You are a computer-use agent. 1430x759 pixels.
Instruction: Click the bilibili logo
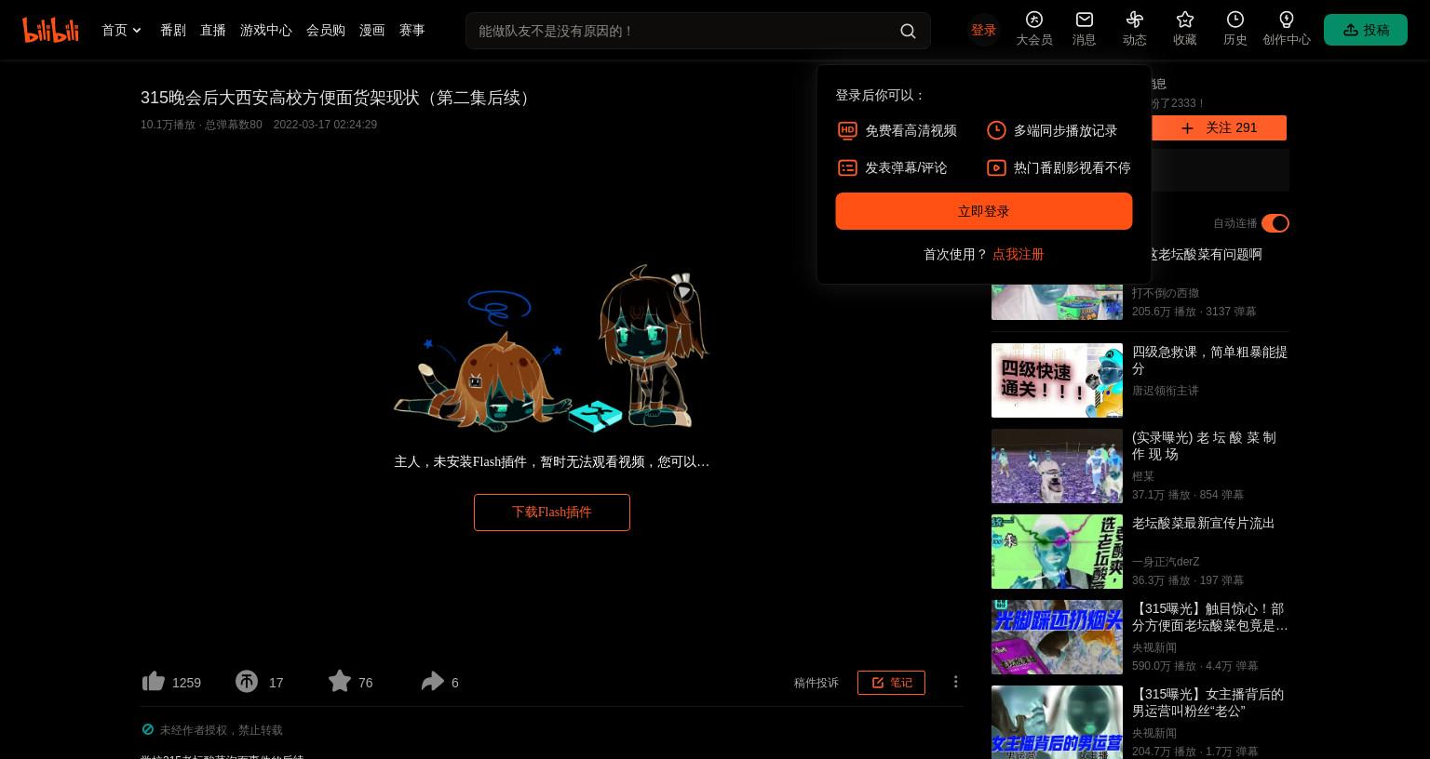click(50, 30)
